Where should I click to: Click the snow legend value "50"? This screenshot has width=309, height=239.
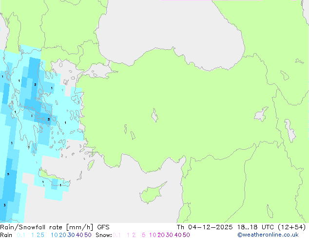(x=186, y=235)
